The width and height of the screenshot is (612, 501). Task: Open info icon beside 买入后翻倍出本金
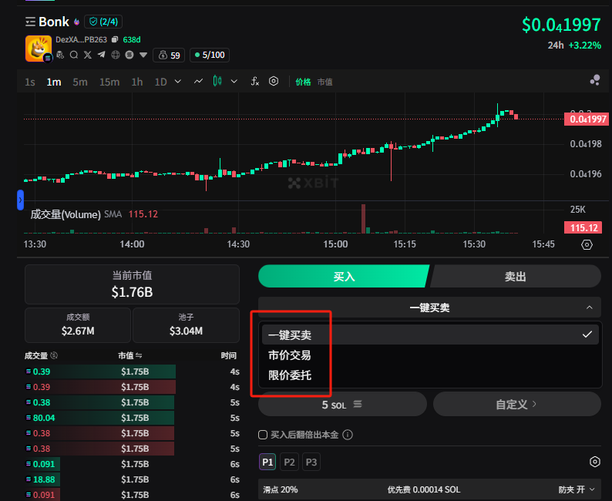click(348, 435)
